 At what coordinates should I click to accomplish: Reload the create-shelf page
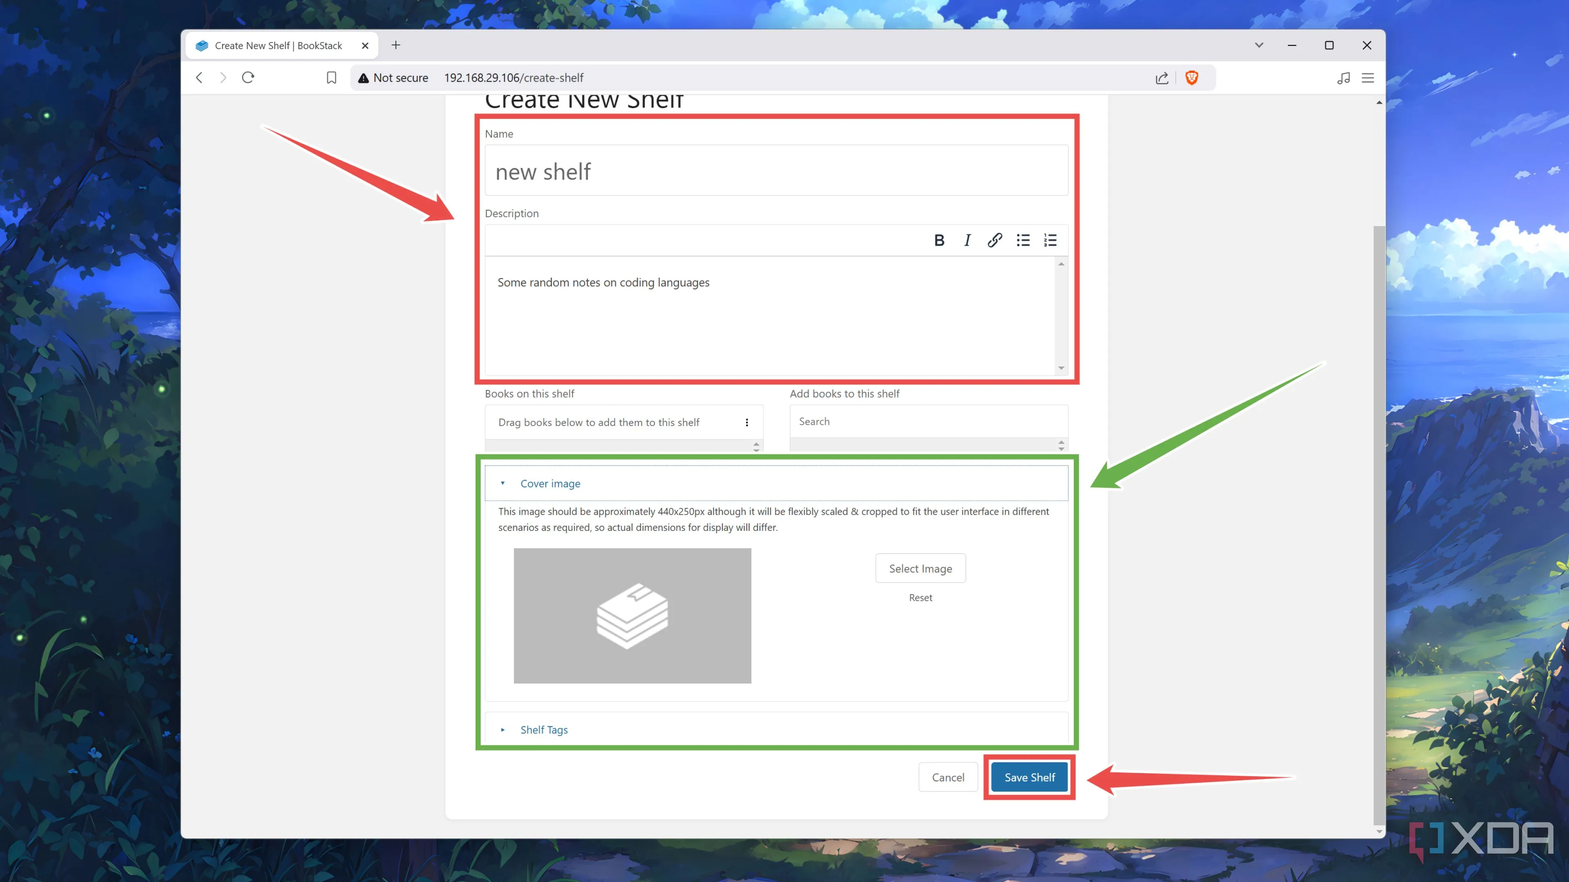click(248, 78)
